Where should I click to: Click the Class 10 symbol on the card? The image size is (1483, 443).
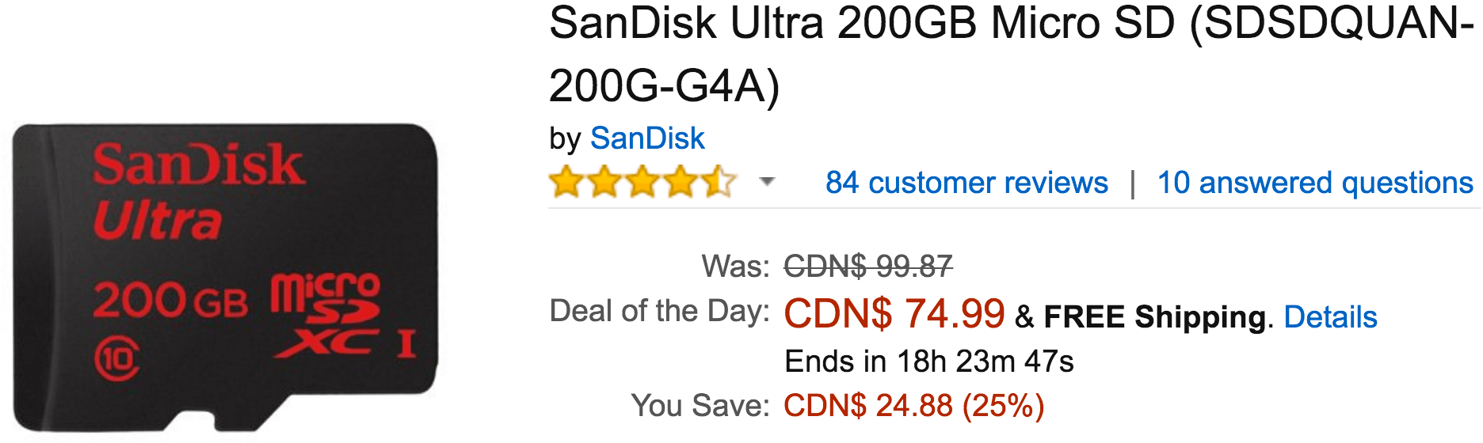click(117, 360)
